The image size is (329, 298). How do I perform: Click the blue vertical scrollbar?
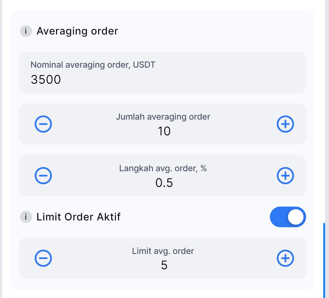pyautogui.click(x=324, y=260)
